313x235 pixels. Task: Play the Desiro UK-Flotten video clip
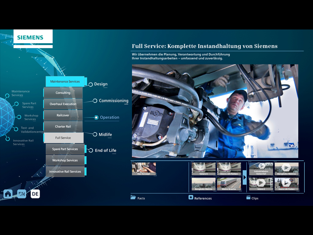(287, 184)
